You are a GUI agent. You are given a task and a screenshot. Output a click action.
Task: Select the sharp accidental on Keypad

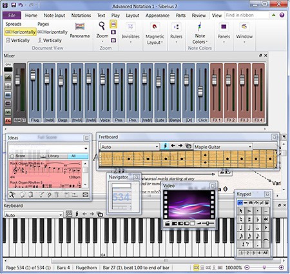249,219
